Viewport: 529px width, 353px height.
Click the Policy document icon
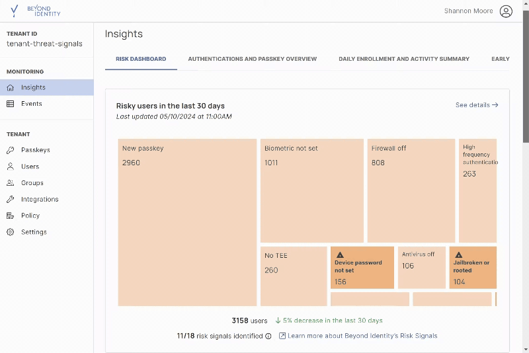tap(11, 216)
